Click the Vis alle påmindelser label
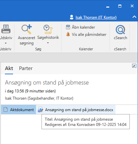This screenshot has height=144, width=138. click(89, 35)
